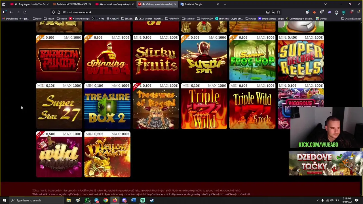363x204 pixels.
Task: Open the Sugoi Spin game
Action: coord(204,58)
